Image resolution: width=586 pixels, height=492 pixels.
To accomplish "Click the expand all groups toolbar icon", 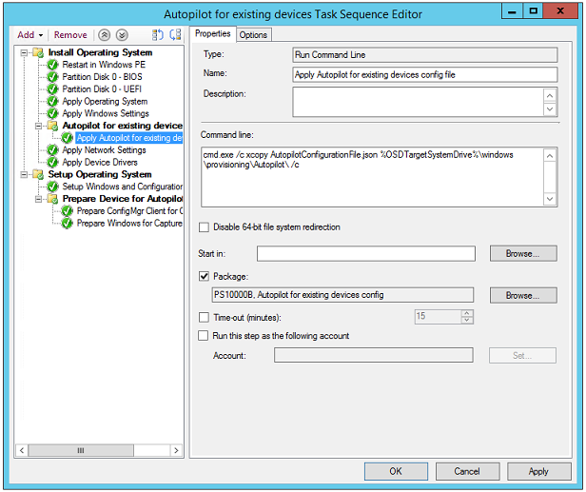I will click(x=158, y=35).
